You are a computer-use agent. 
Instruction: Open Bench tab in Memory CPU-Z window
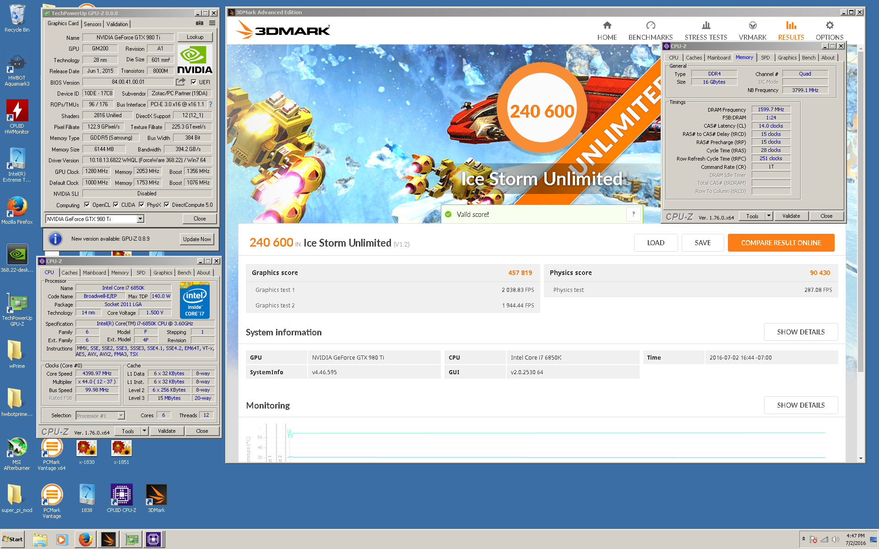click(809, 58)
